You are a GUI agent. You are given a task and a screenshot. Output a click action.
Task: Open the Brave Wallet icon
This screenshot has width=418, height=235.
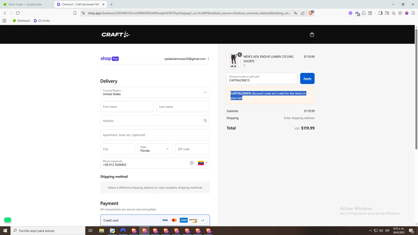387,13
